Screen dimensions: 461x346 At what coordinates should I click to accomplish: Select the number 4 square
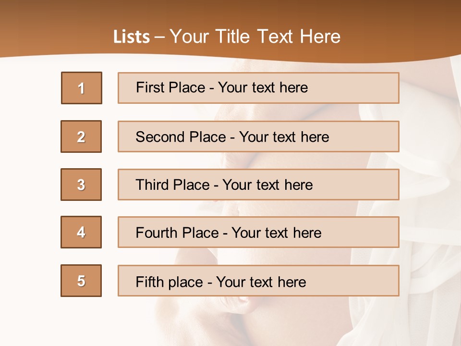pyautogui.click(x=81, y=232)
